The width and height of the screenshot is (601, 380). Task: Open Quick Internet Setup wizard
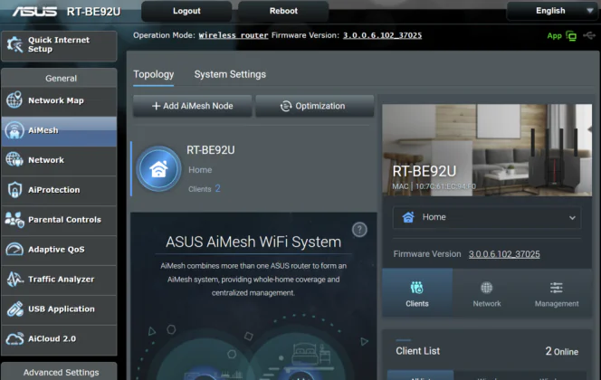click(x=59, y=46)
